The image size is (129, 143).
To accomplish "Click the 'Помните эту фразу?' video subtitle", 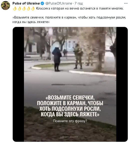I will pos(70,121).
